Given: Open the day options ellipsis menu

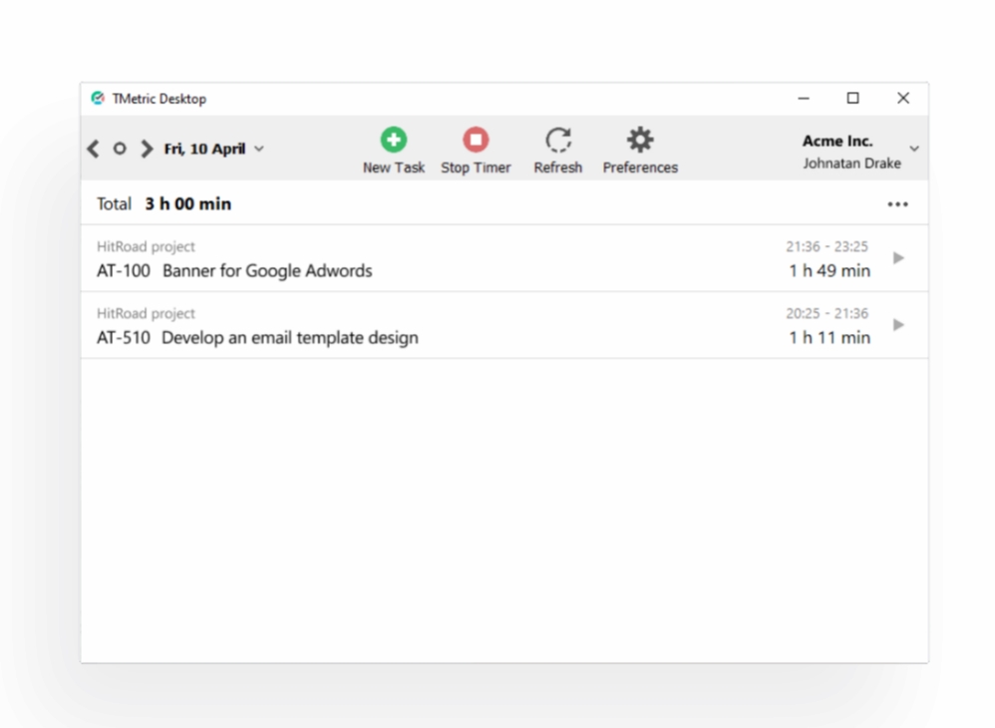Looking at the screenshot, I should pos(897,203).
